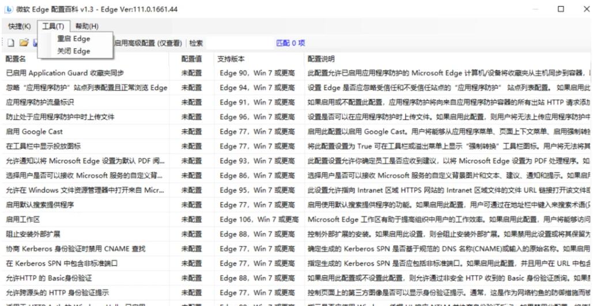
Task: Click description starting 指定生成的 Kerberos SPN
Action: click(449, 263)
